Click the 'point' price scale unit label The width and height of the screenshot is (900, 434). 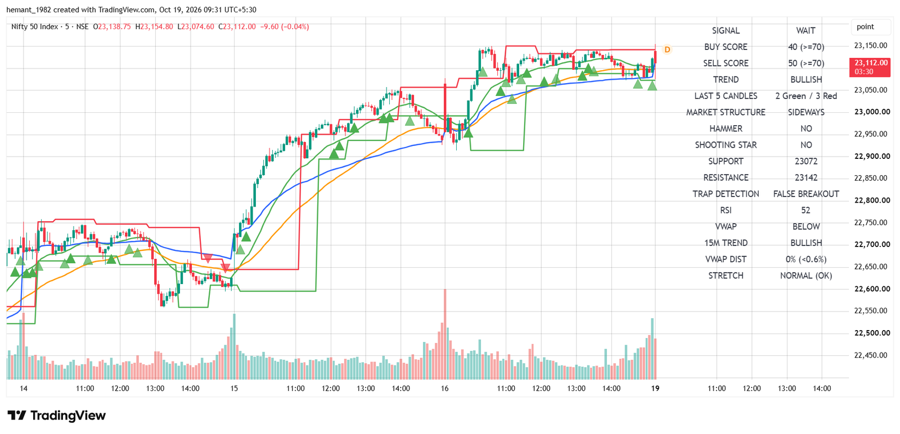(x=865, y=26)
